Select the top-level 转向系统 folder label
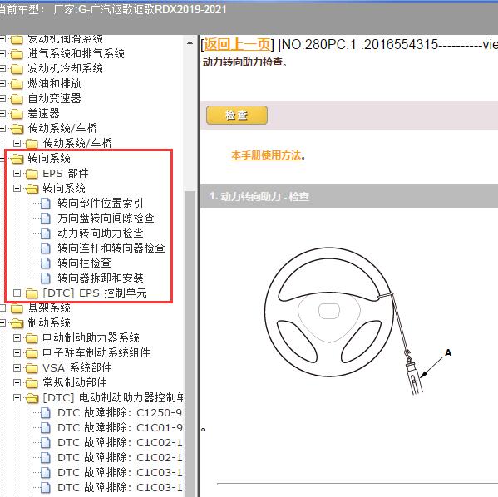The width and height of the screenshot is (498, 497). point(49,158)
